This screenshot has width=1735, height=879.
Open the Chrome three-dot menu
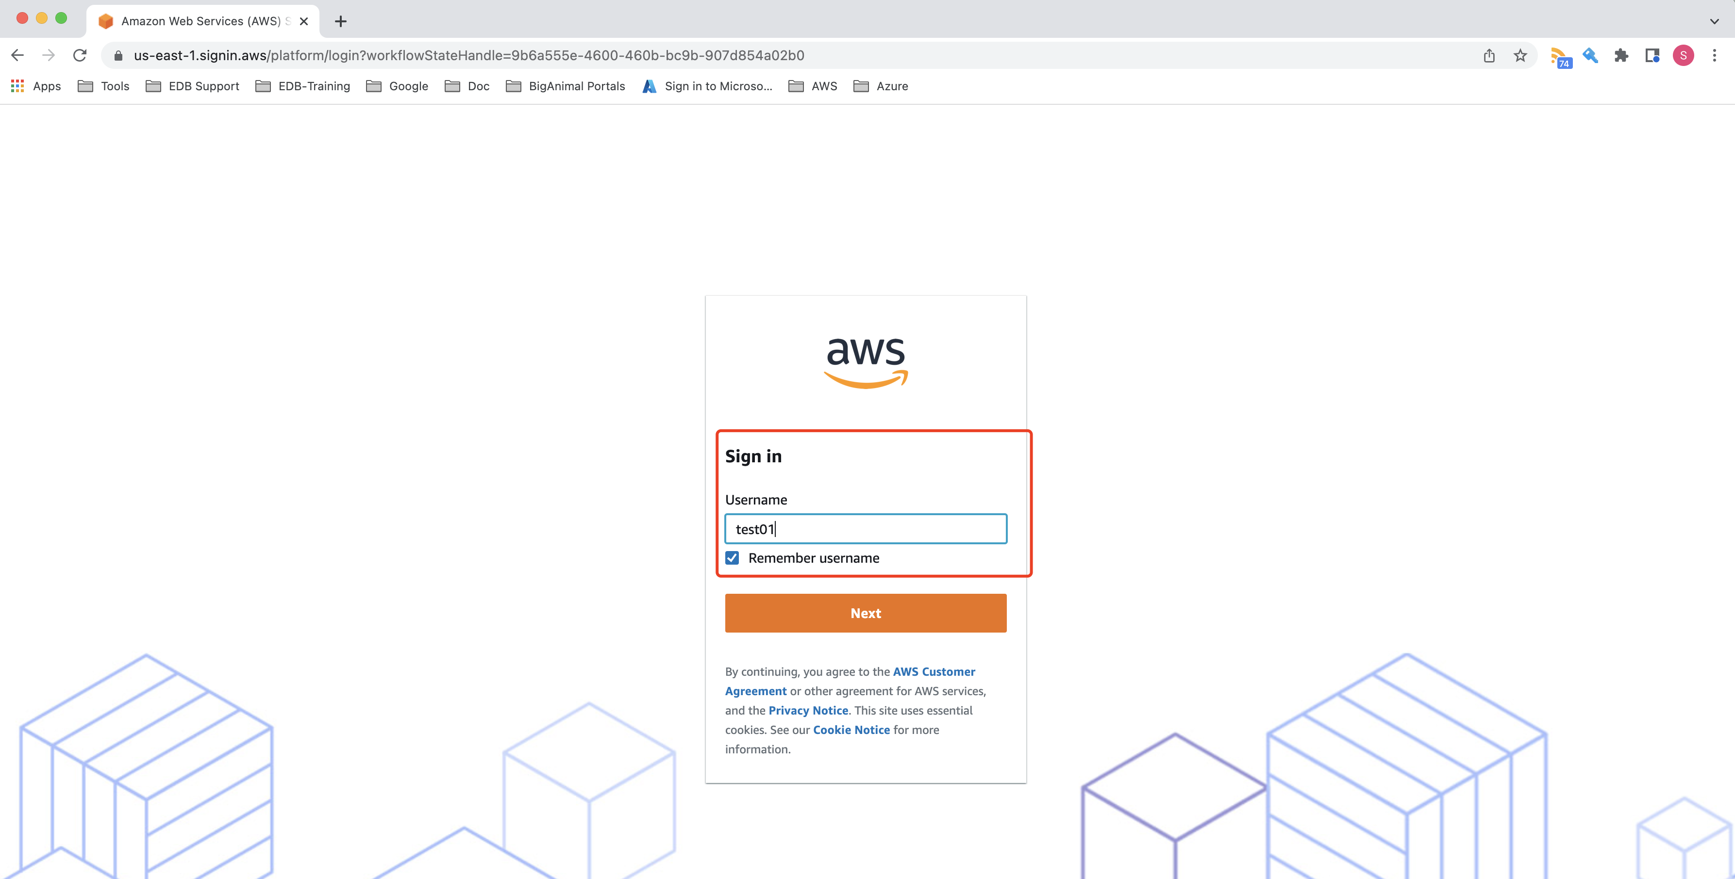pos(1714,55)
